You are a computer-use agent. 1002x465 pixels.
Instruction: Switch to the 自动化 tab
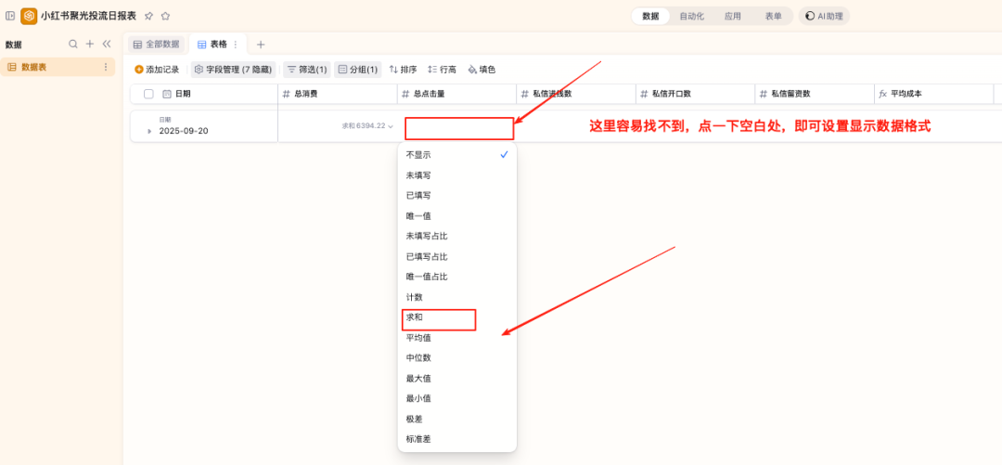691,16
